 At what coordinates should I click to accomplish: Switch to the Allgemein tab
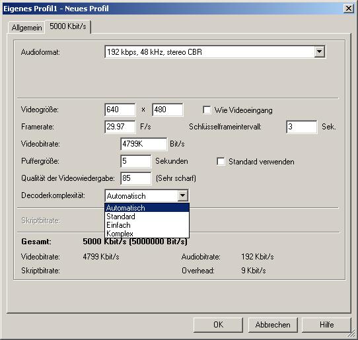click(x=26, y=28)
